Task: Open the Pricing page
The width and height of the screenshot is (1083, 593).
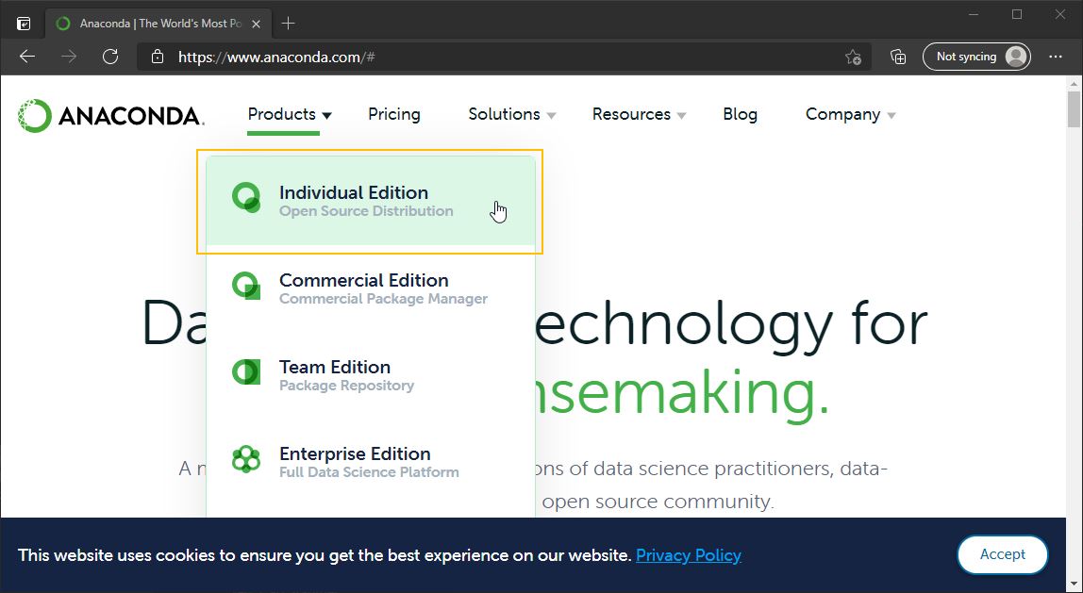Action: (x=394, y=115)
